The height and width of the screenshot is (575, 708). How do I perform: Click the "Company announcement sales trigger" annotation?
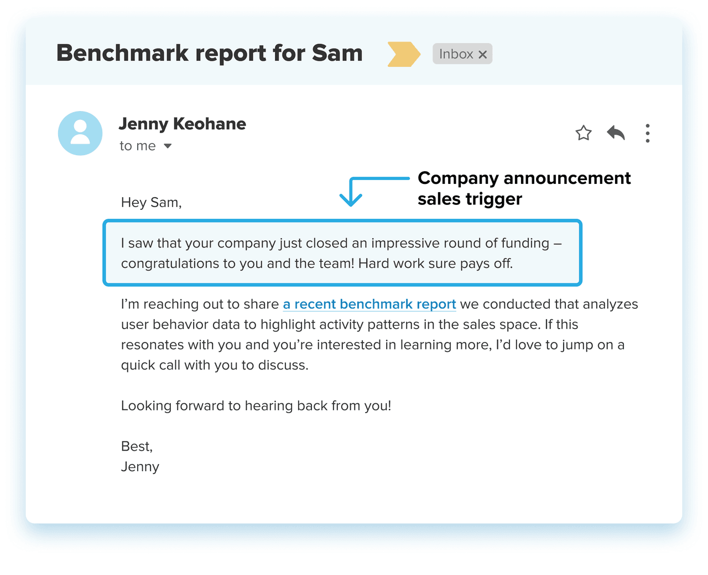(524, 188)
